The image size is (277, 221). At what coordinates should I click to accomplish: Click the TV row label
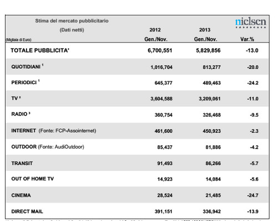(16, 98)
